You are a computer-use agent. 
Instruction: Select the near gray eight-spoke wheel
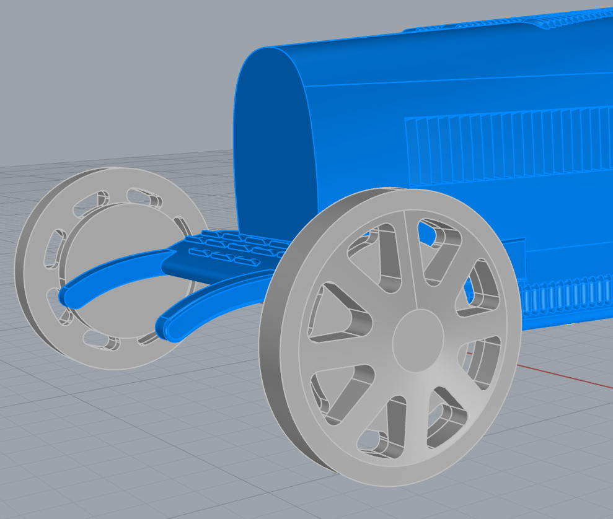click(390, 337)
